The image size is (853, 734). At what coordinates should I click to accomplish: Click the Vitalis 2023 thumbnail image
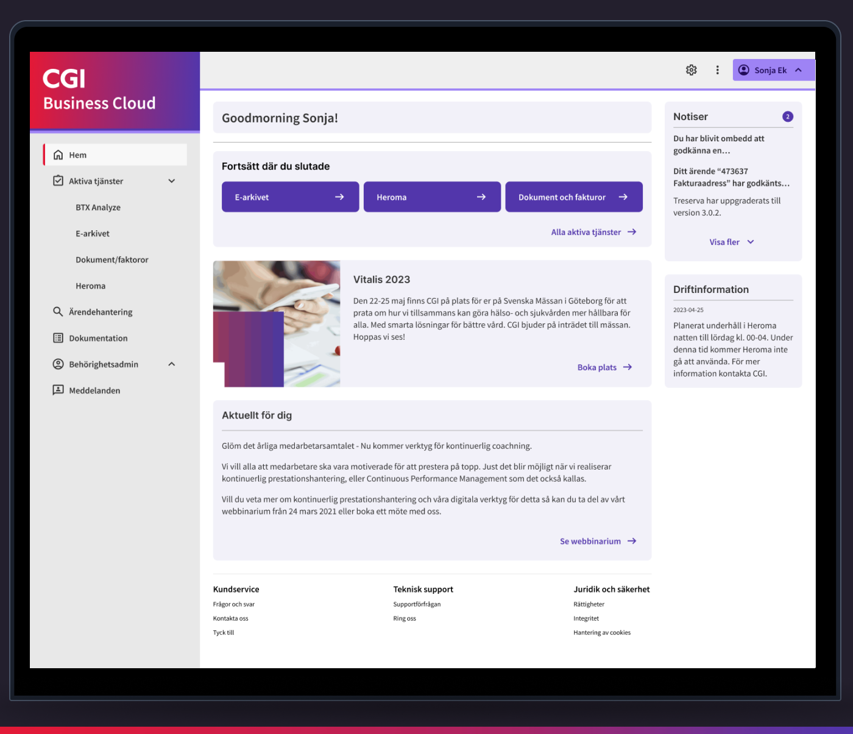[x=277, y=324]
